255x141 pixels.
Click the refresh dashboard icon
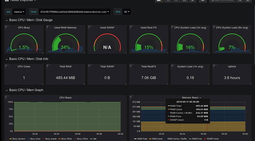(x=249, y=1)
